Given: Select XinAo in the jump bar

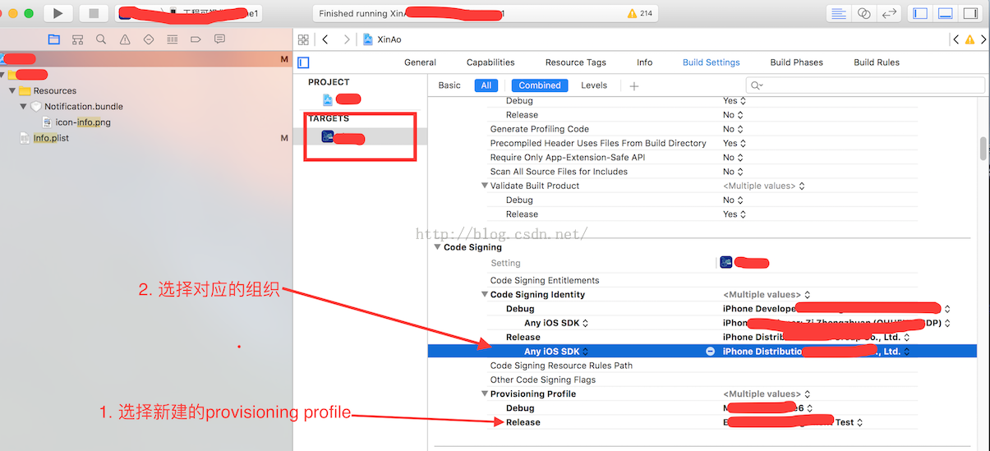Looking at the screenshot, I should (x=382, y=39).
